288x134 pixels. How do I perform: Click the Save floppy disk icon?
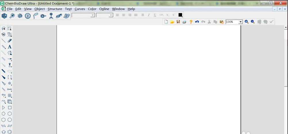pos(178,22)
